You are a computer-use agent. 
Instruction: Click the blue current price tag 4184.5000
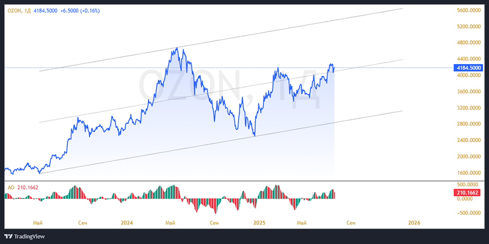point(468,67)
